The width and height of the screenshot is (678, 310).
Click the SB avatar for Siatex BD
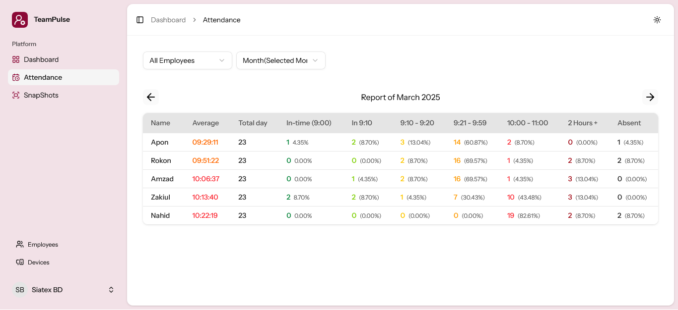coord(20,290)
